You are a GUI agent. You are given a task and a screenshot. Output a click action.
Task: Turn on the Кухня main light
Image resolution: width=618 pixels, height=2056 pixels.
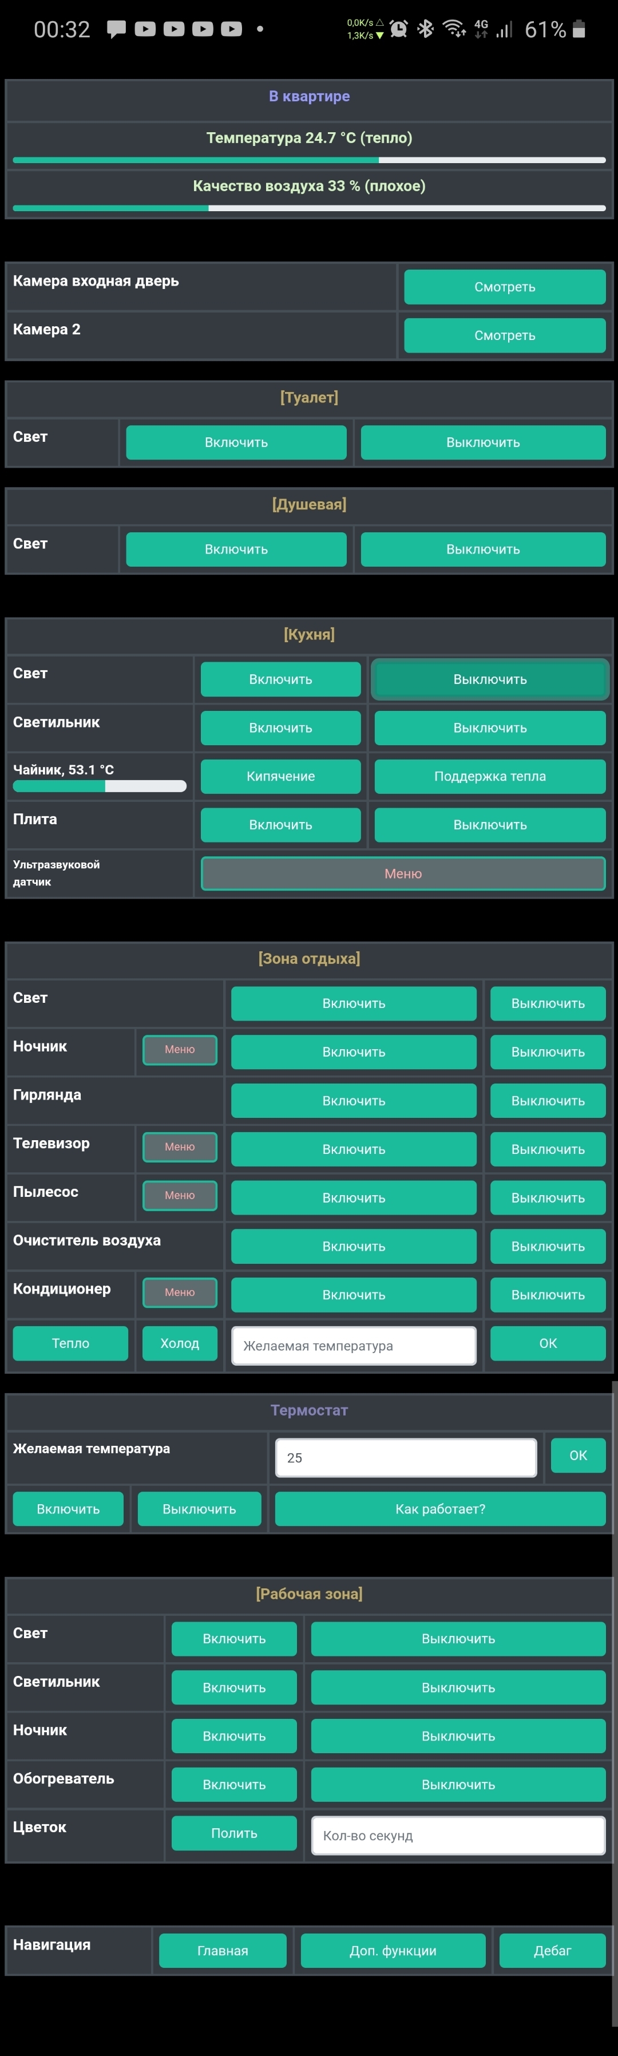point(281,679)
